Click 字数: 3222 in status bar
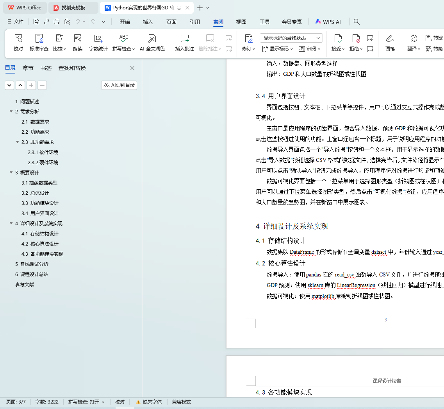 (x=47, y=402)
